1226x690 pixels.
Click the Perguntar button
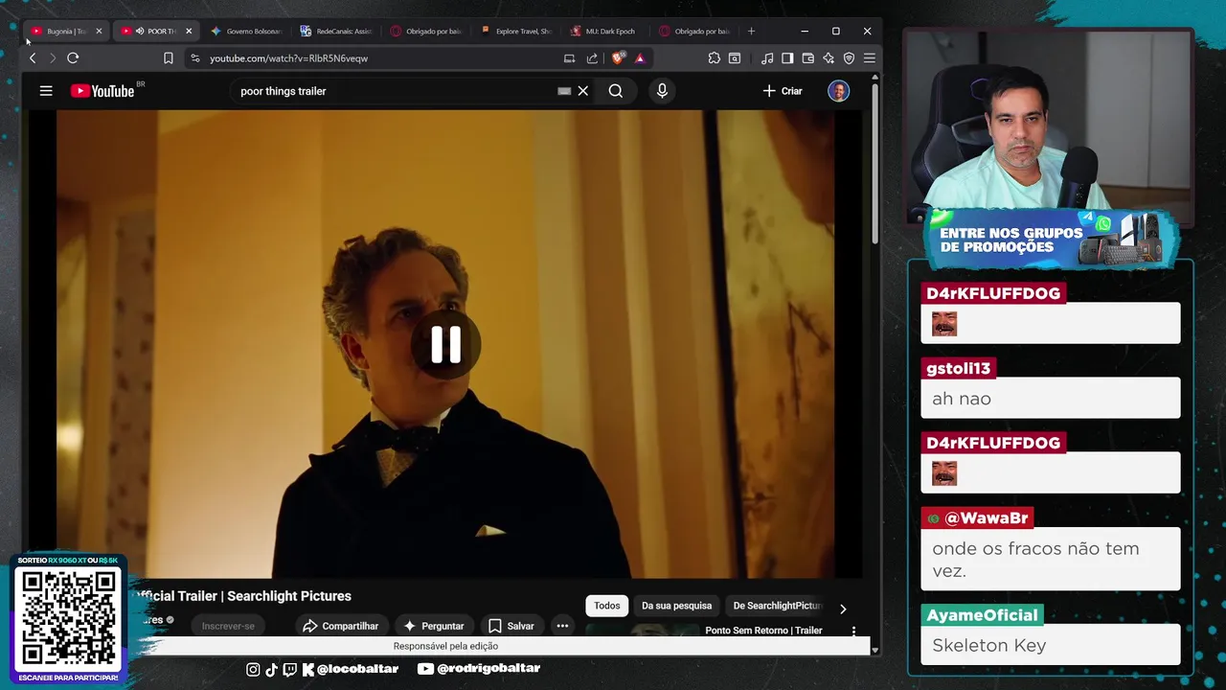pyautogui.click(x=433, y=626)
